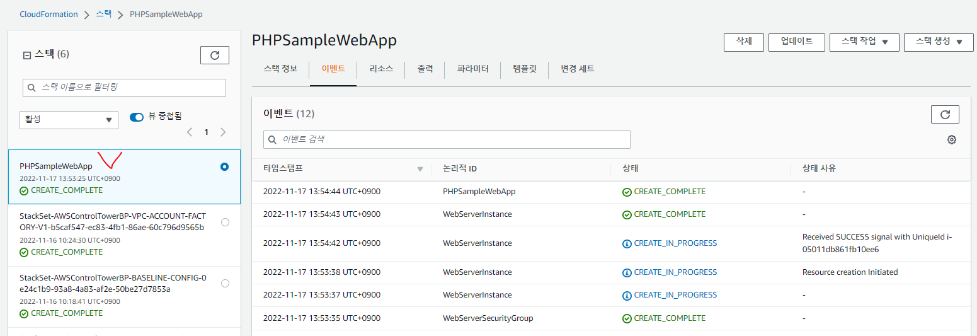Click Received SUCCESS signal reason text

[x=877, y=243]
